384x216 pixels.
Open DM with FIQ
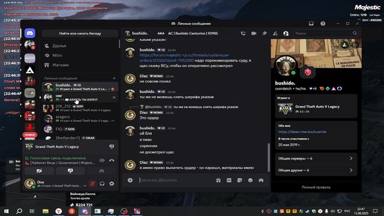pyautogui.click(x=80, y=129)
